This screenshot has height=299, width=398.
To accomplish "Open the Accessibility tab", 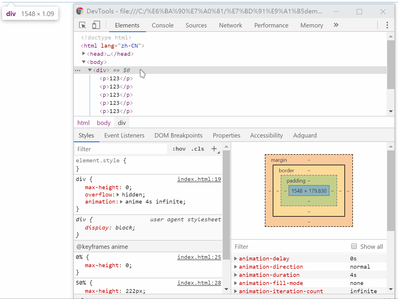I will tap(267, 135).
